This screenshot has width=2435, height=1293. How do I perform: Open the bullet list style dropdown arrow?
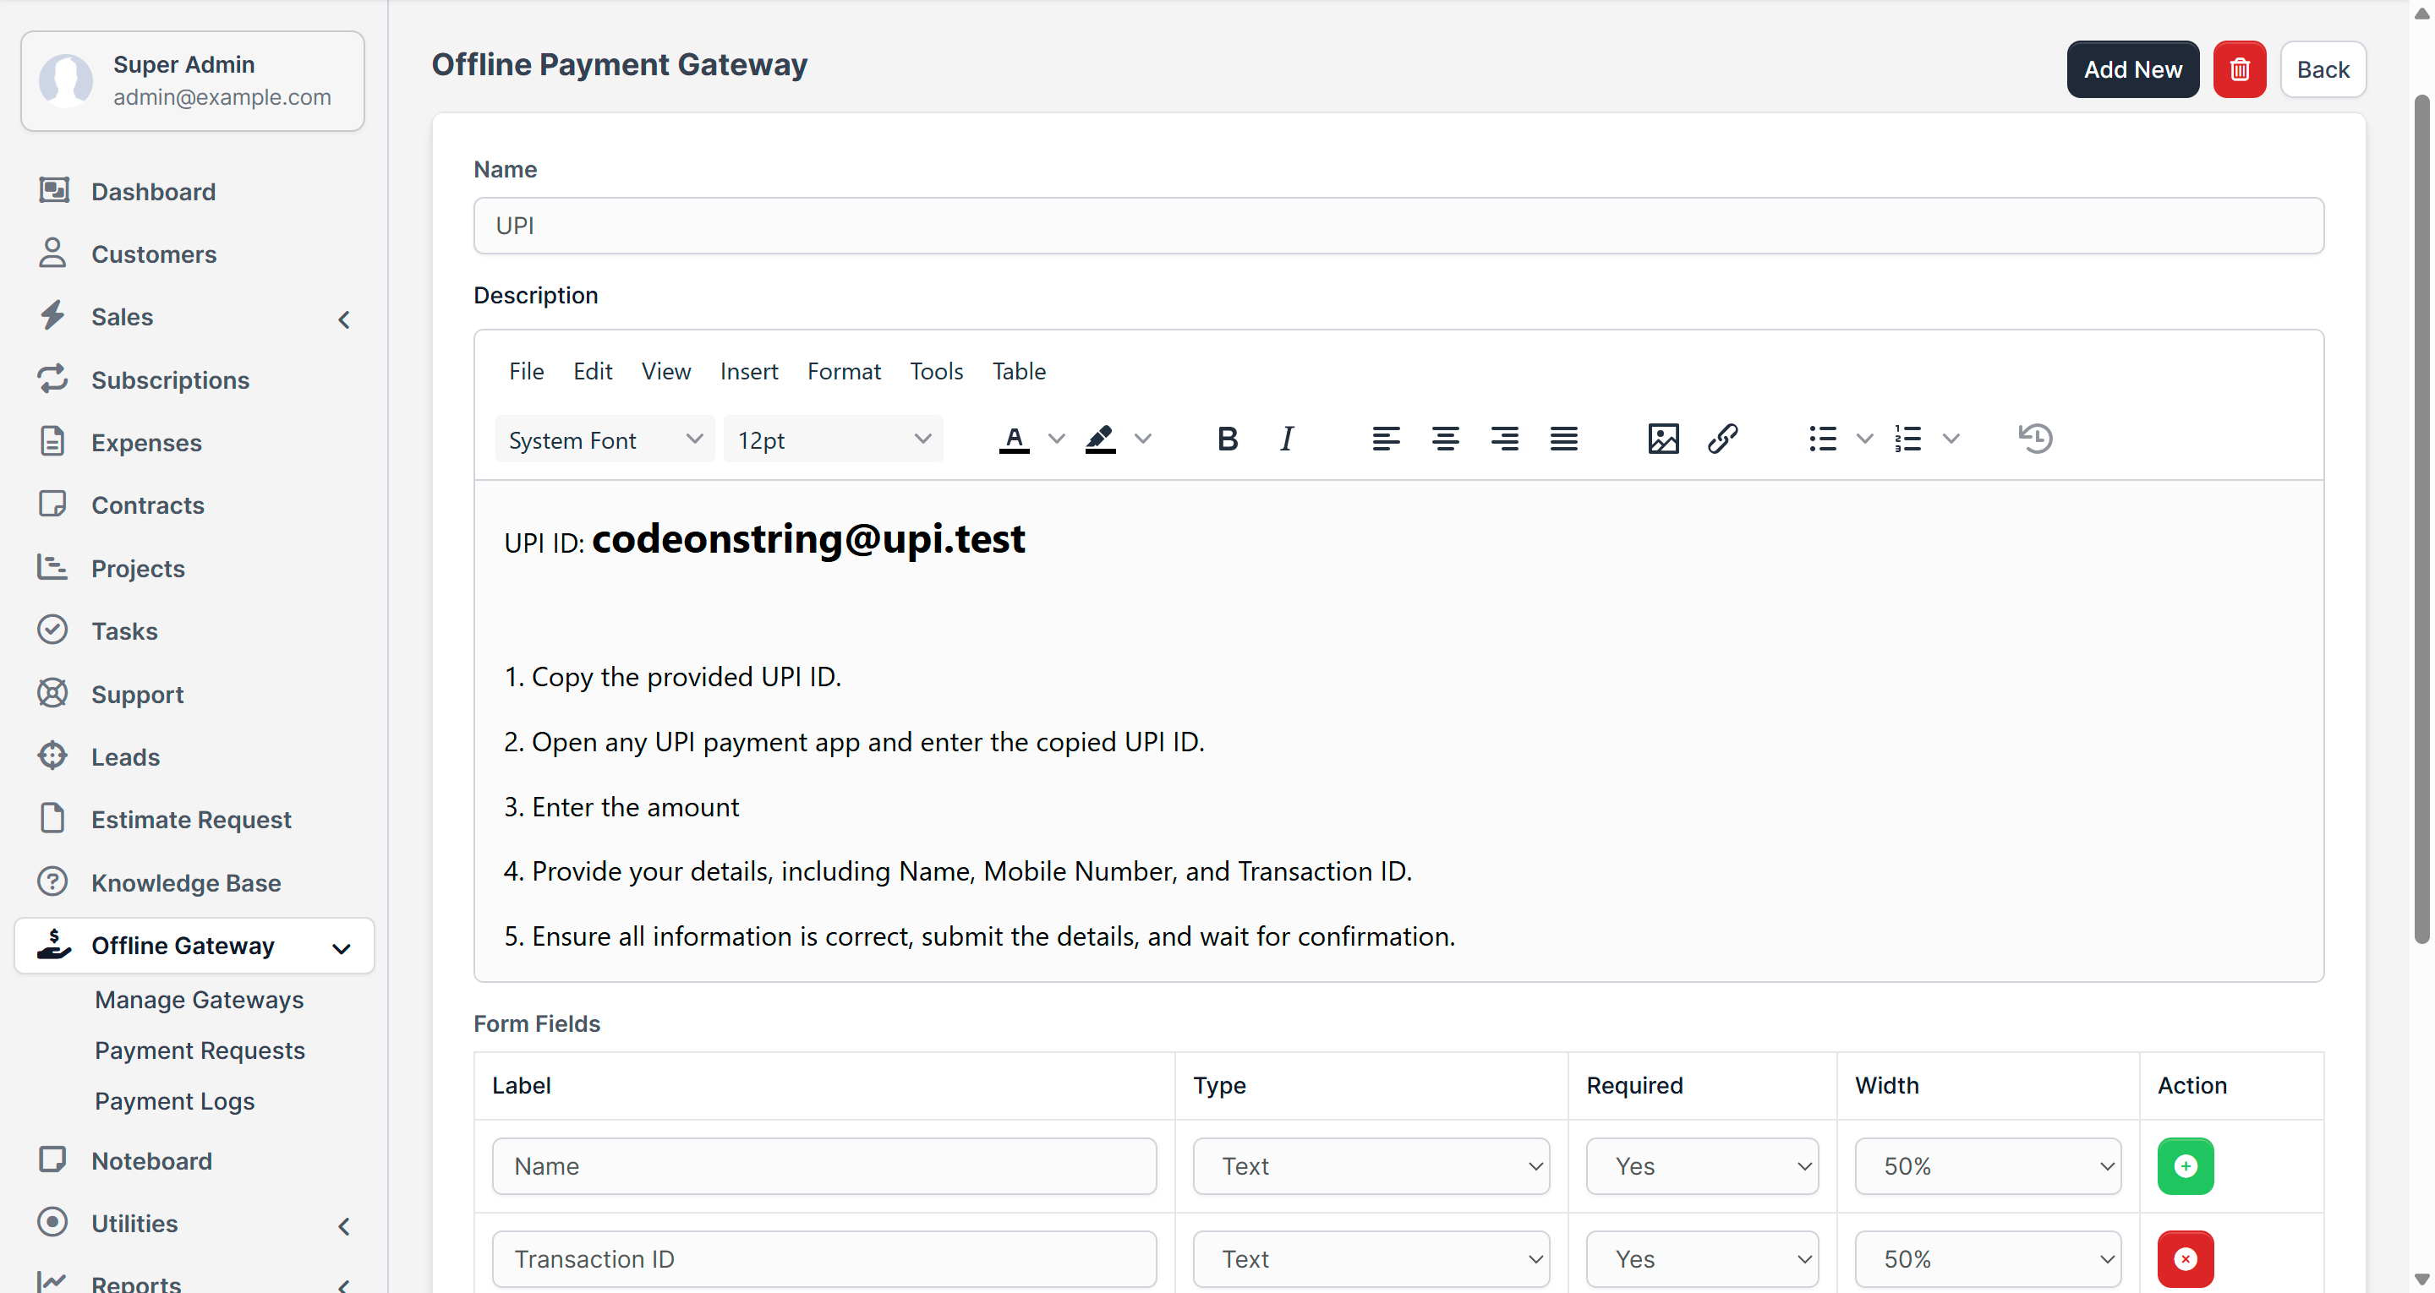1864,439
